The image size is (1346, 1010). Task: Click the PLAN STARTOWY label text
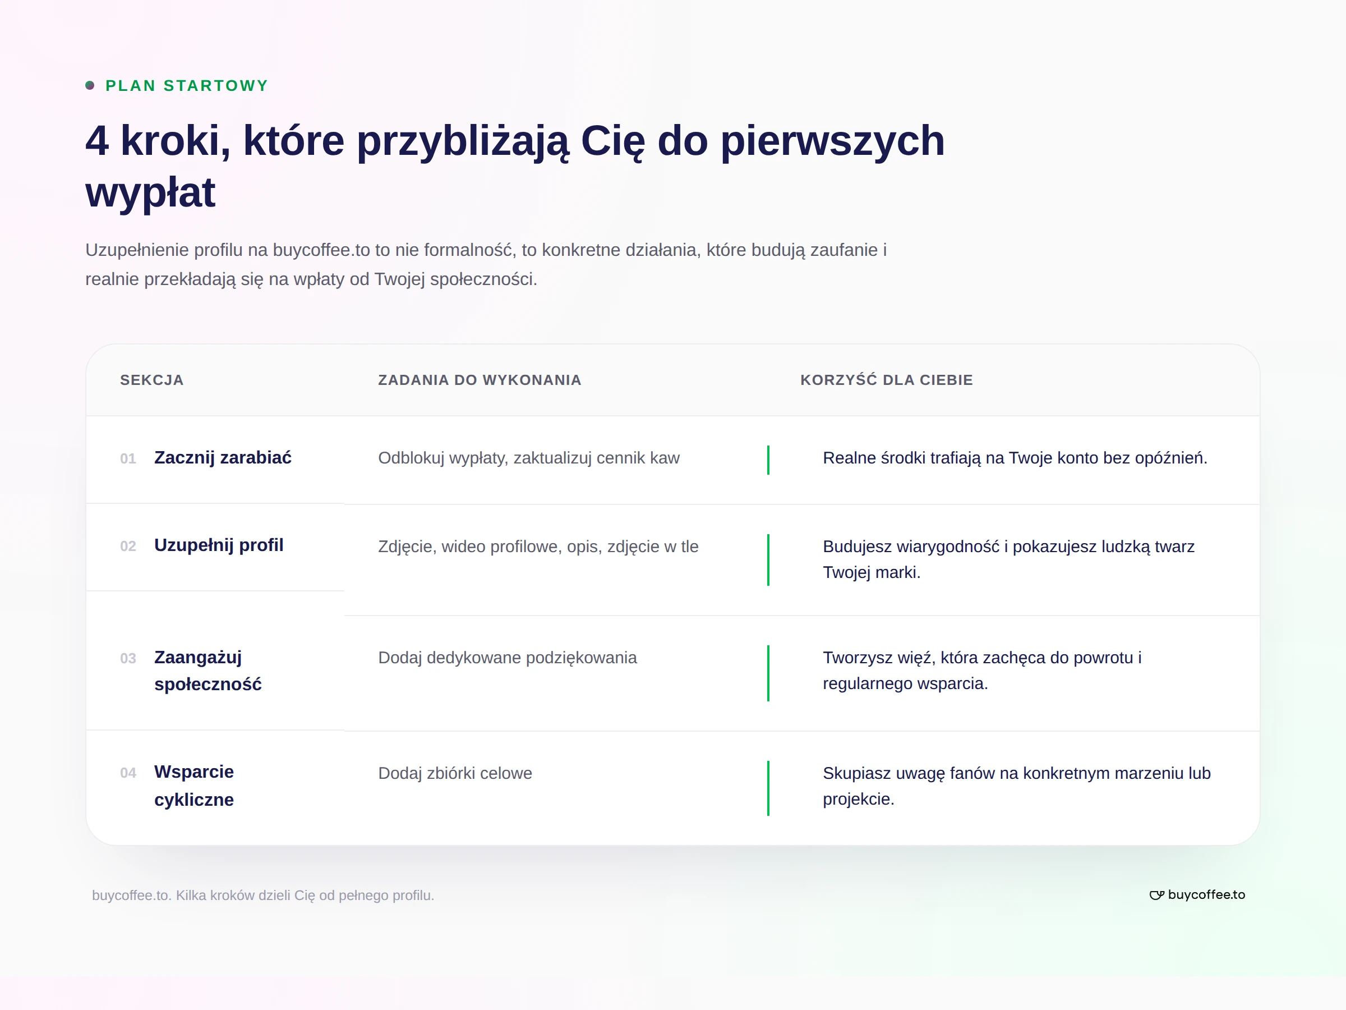[x=187, y=86]
